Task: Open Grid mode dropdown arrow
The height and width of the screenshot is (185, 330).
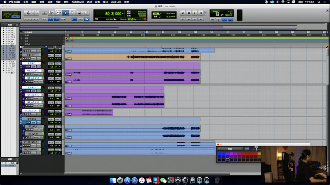Action: pyautogui.click(x=19, y=16)
